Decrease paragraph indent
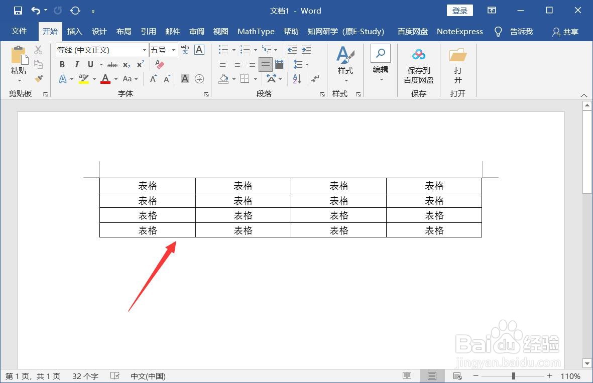This screenshot has height=383, width=593. 292,50
